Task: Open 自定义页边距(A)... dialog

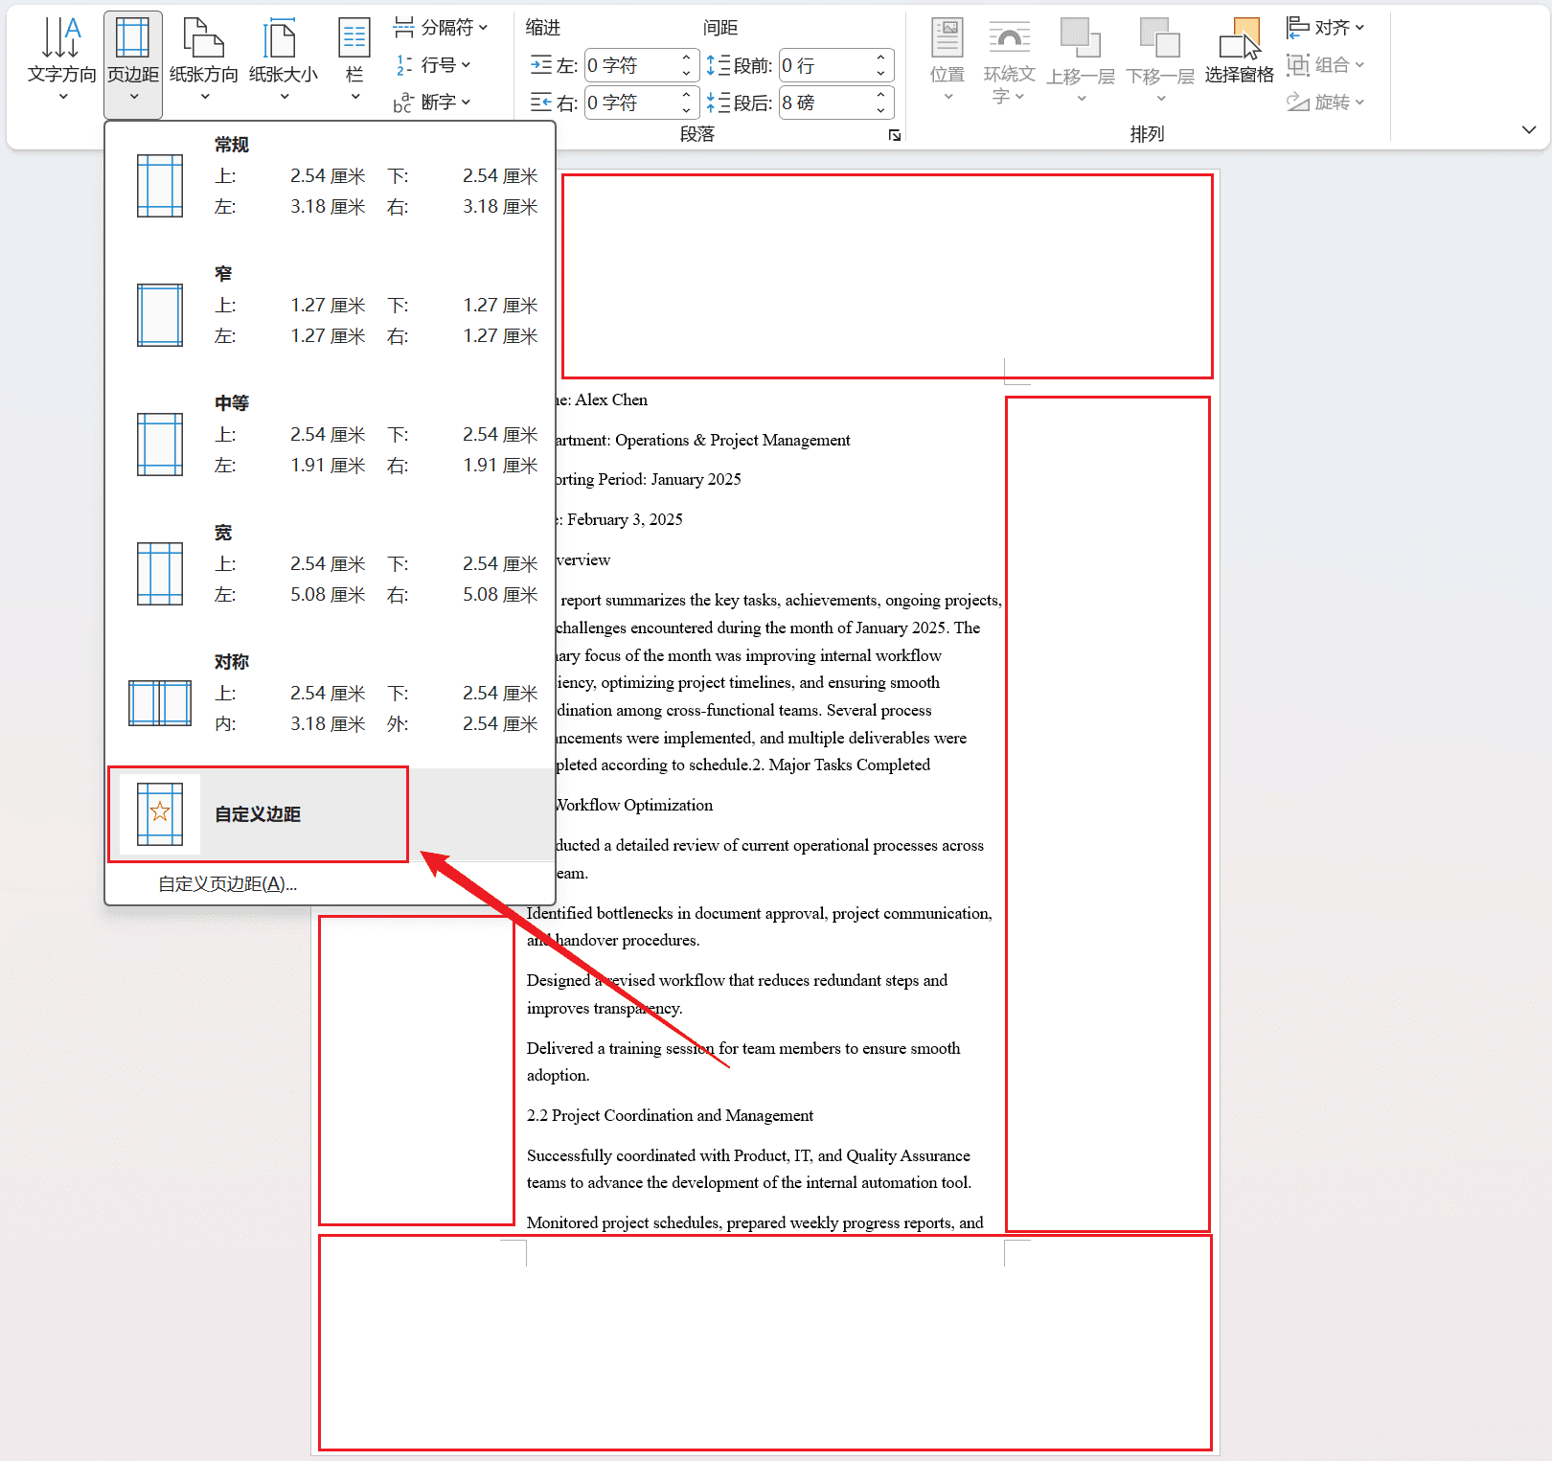Action: tap(227, 884)
